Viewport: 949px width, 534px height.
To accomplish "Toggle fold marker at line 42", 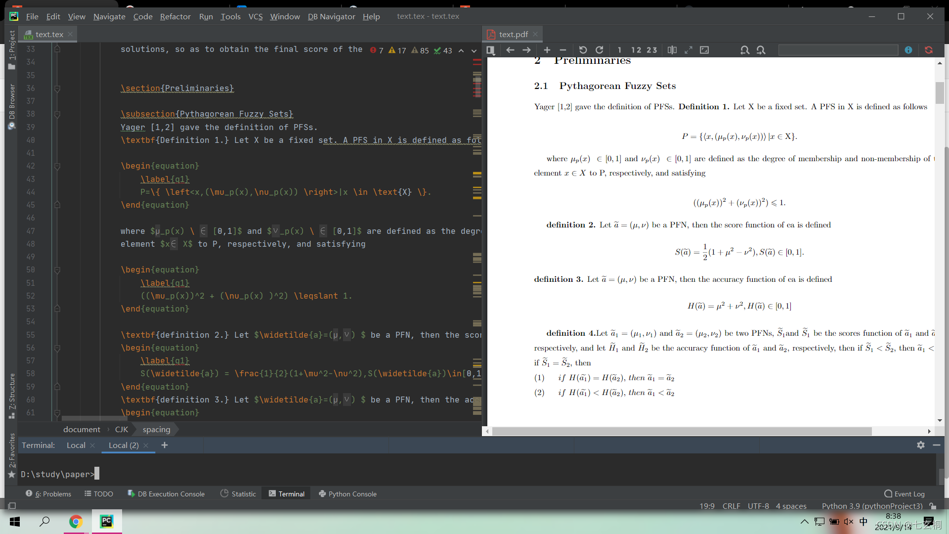I will point(57,166).
